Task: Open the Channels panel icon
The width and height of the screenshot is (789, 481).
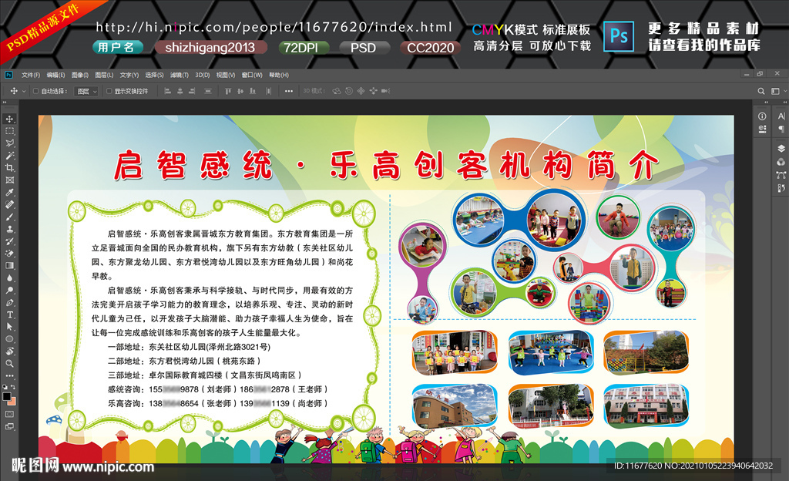Action: pyautogui.click(x=781, y=162)
